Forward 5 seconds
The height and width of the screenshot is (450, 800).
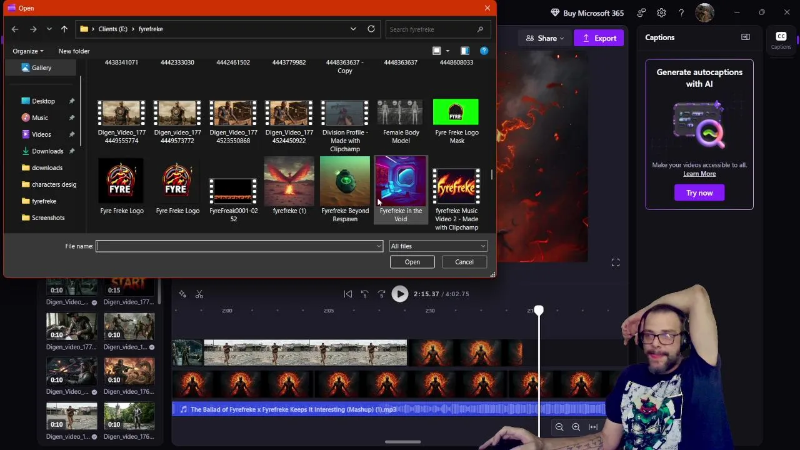click(381, 294)
